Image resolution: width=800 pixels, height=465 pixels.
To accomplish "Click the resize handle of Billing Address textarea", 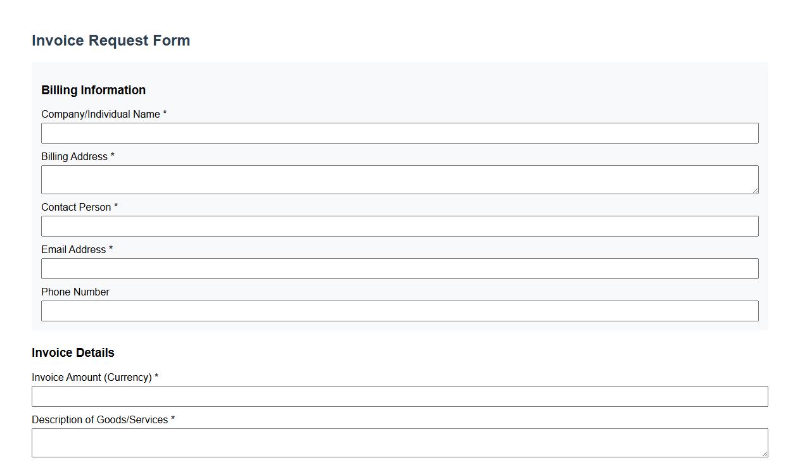I will pos(756,192).
